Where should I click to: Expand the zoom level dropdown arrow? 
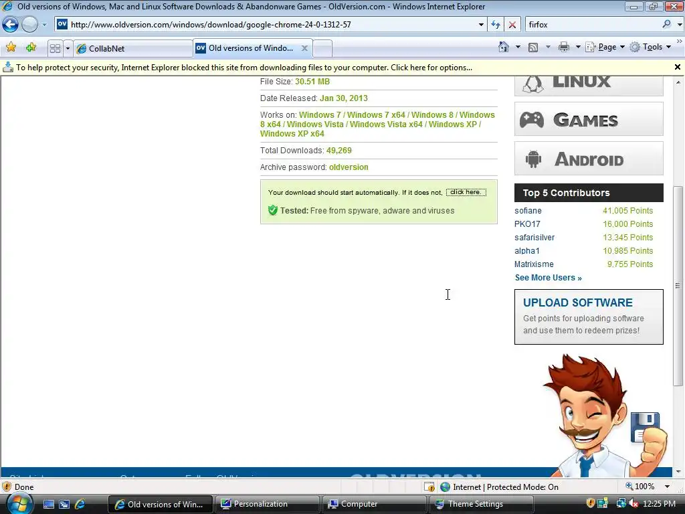667,487
